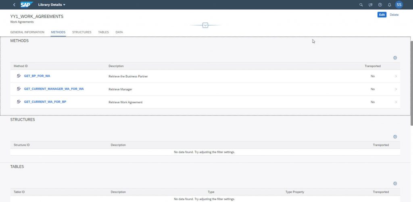Click the 'No' value in GET_CURRENT_WA_FOR_BP row
Viewport: 413px width, 202px height.
tap(372, 102)
